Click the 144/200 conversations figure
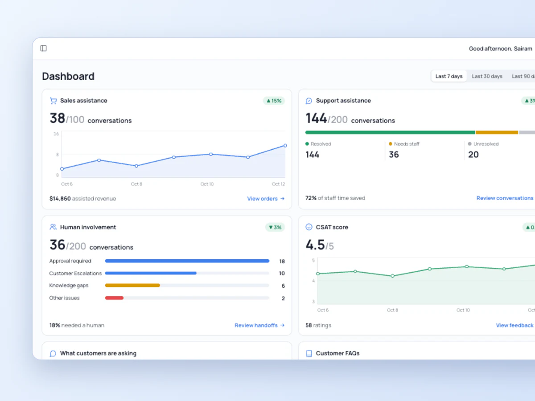Screen dimensions: 535x401 [x=350, y=119]
